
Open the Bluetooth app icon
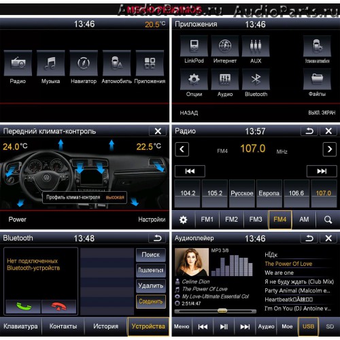[256, 79]
